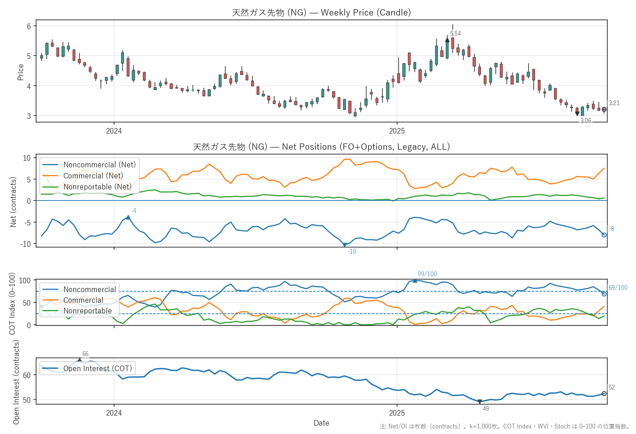Click the 3.06 price low triangle marker

click(577, 114)
